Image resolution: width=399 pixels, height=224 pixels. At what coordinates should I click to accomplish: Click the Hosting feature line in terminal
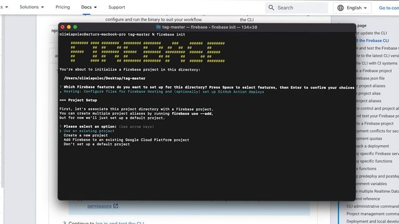point(164,91)
